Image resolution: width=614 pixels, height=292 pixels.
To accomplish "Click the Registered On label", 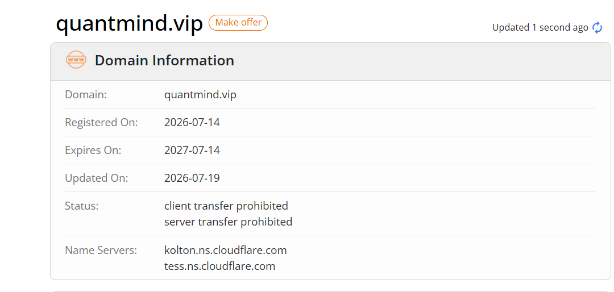I will coord(101,123).
